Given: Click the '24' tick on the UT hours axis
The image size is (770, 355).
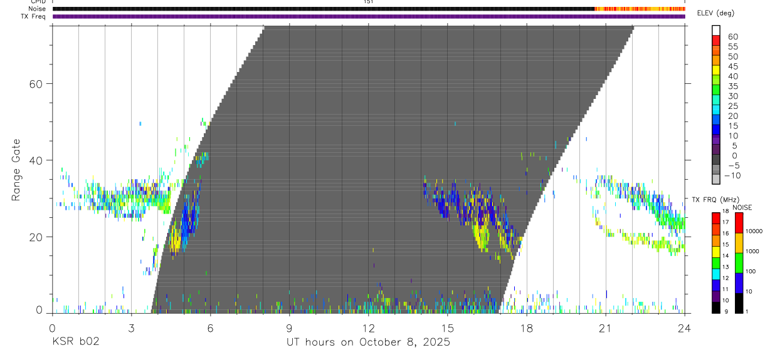Looking at the screenshot, I should pos(685,328).
